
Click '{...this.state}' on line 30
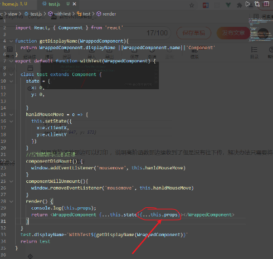(x=119, y=214)
